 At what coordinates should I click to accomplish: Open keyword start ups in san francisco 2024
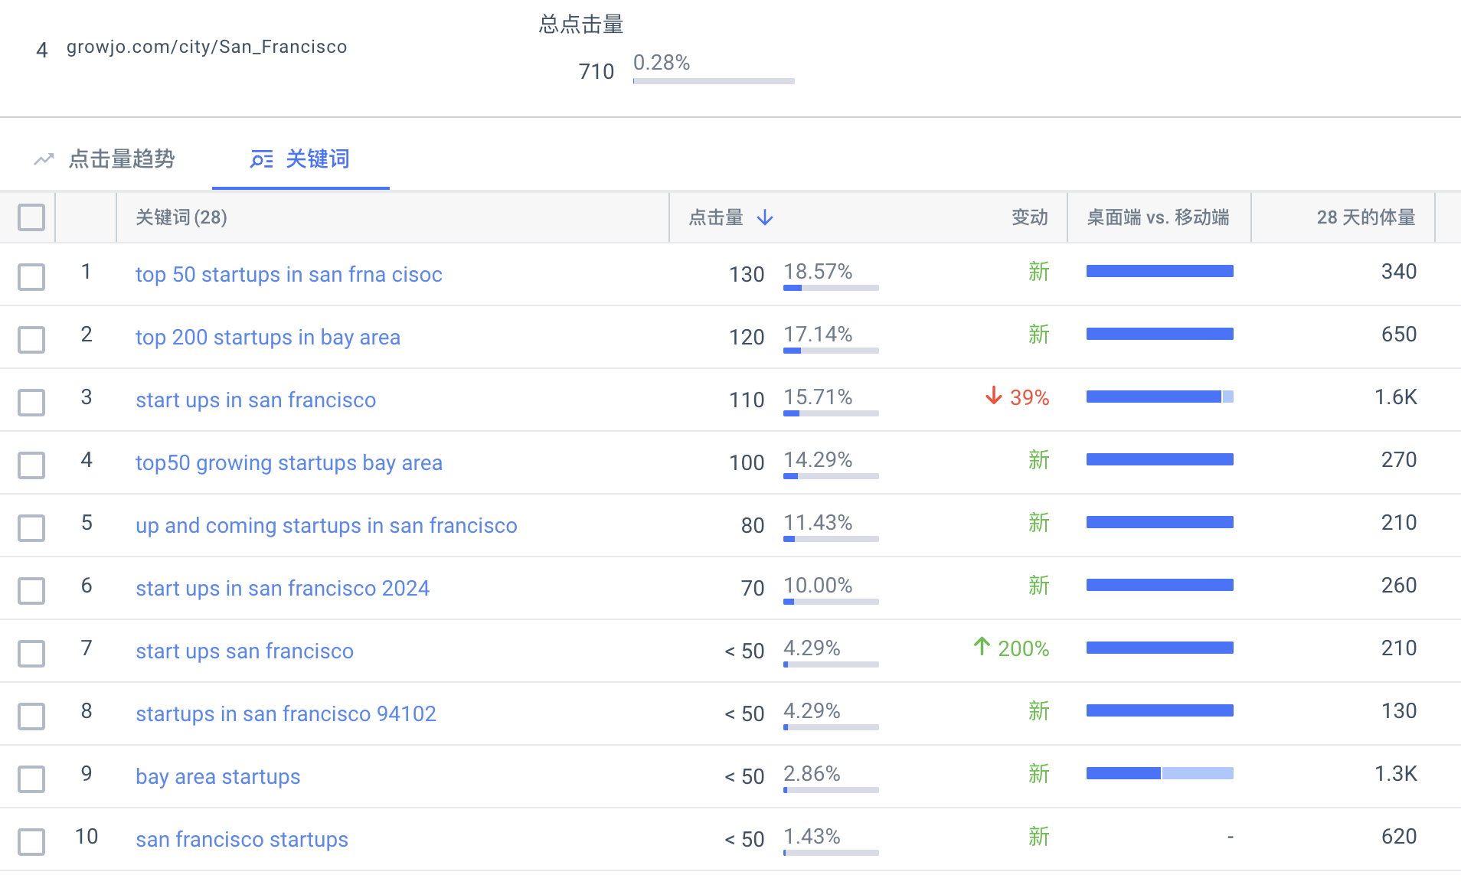coord(283,589)
